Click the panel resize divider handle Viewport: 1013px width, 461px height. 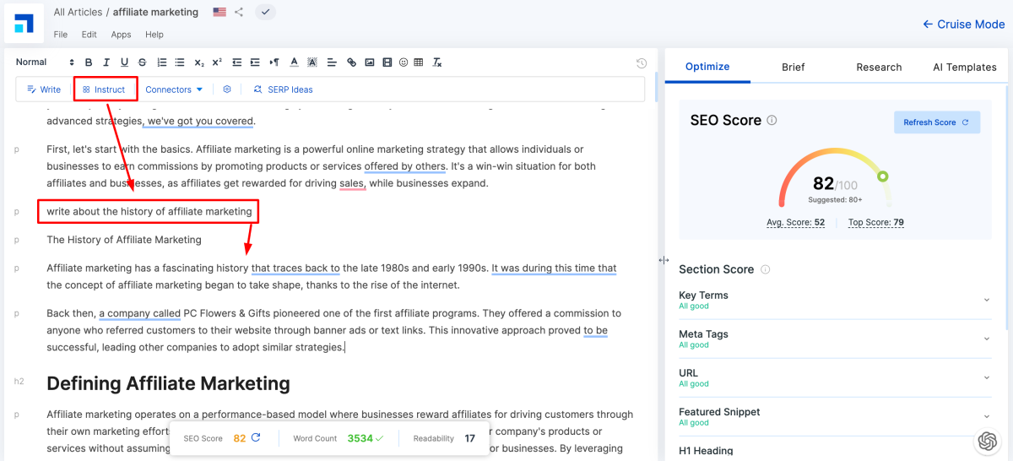pos(664,261)
